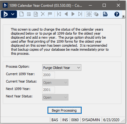This screenshot has width=127, height=124.
Task: Click the Delete X icon in toolbar
Action: click(43, 14)
